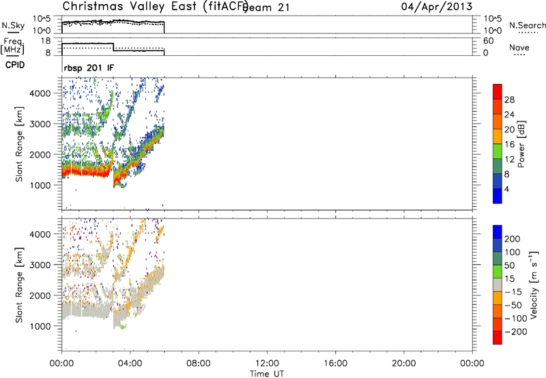This screenshot has height=378, width=546.
Task: Click the 'Freq. [MHz]' axis label
Action: click(x=12, y=46)
